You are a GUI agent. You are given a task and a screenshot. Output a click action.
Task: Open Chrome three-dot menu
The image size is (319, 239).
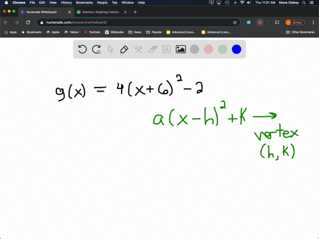(313, 23)
